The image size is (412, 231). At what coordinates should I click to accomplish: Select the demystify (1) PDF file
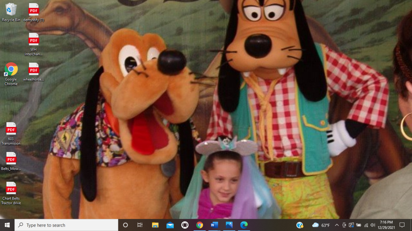(33, 12)
